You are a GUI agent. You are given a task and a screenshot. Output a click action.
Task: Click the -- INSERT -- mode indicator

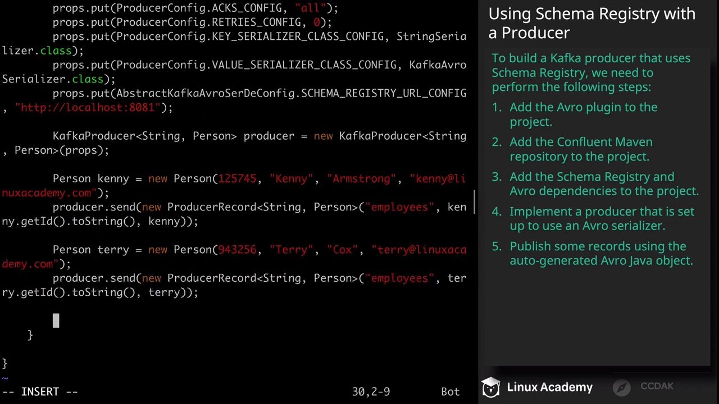[40, 392]
